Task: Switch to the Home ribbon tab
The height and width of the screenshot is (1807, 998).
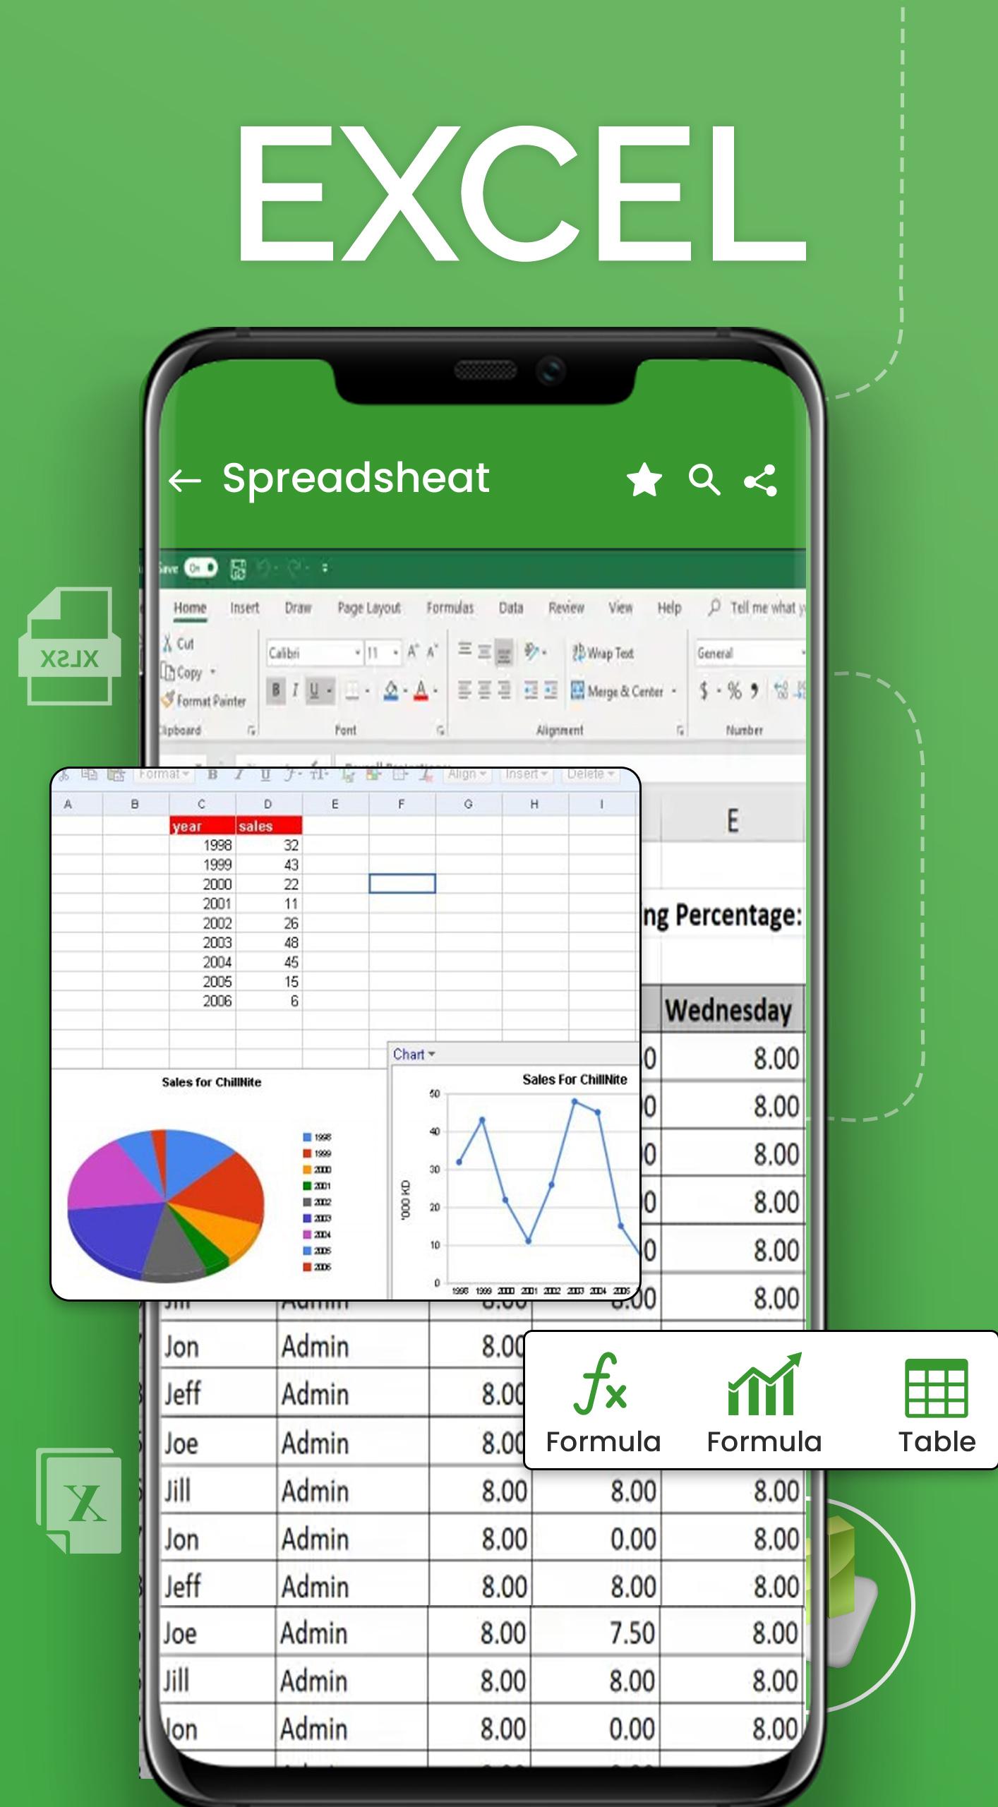Action: [x=190, y=608]
